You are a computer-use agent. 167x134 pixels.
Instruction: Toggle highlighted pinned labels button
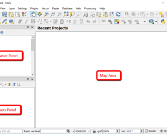tap(117, 22)
